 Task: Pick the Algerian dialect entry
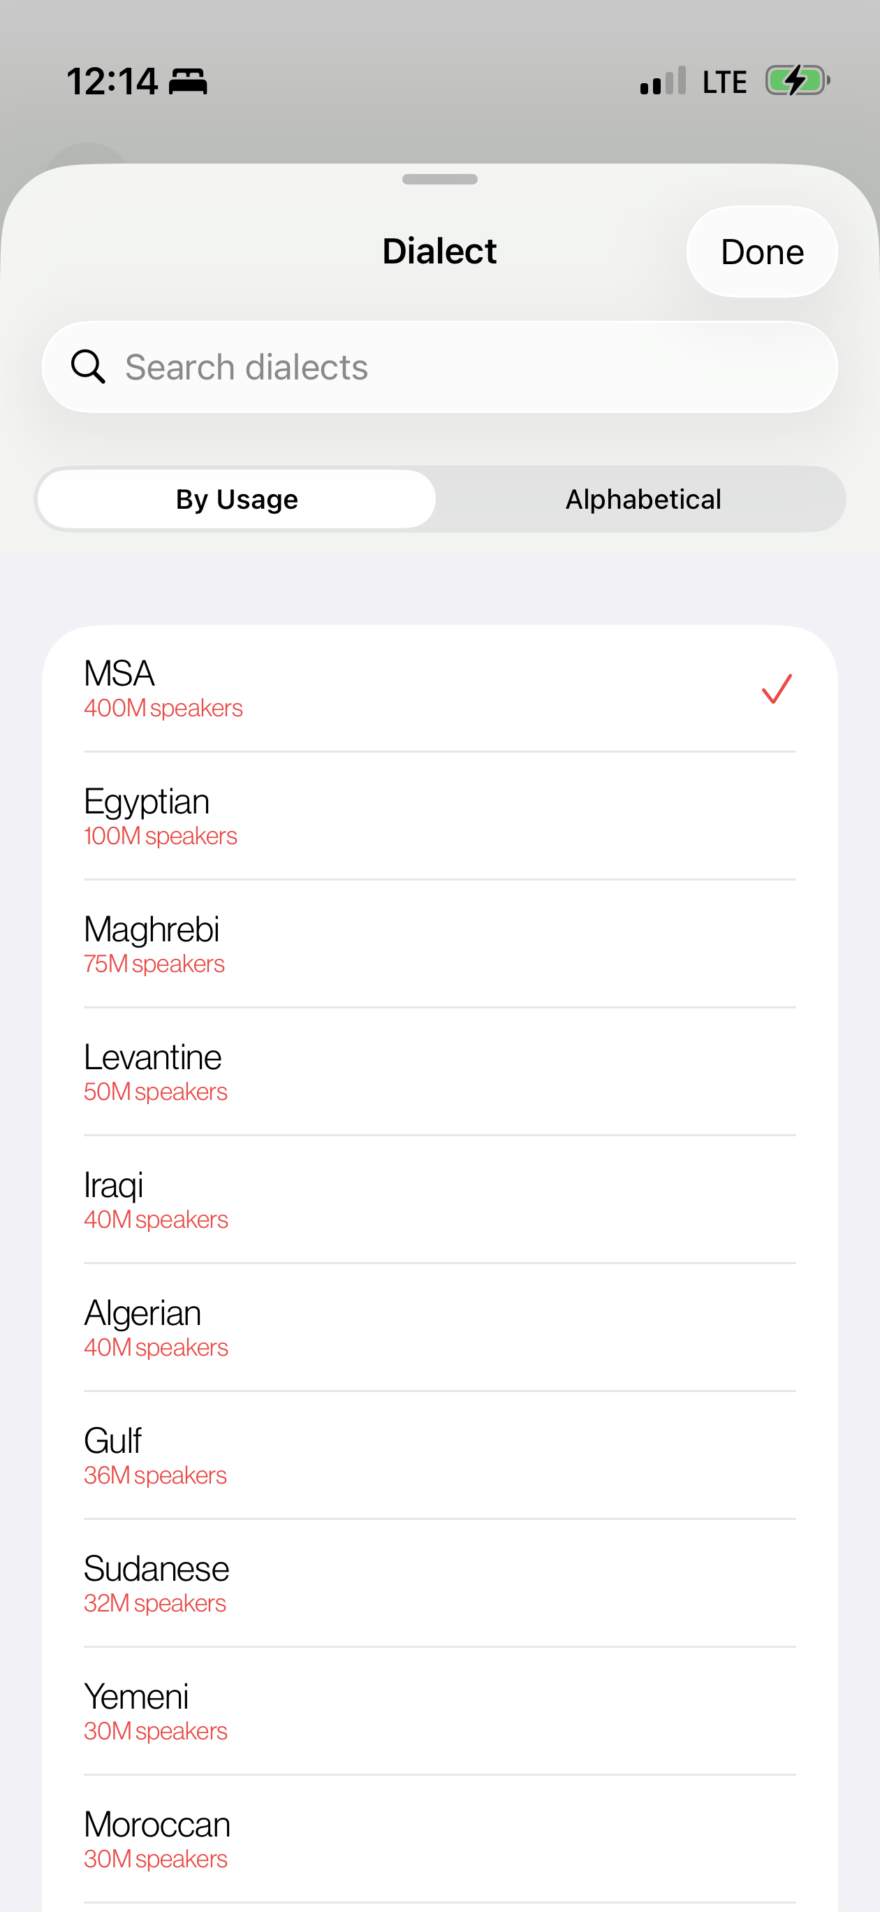tap(440, 1326)
